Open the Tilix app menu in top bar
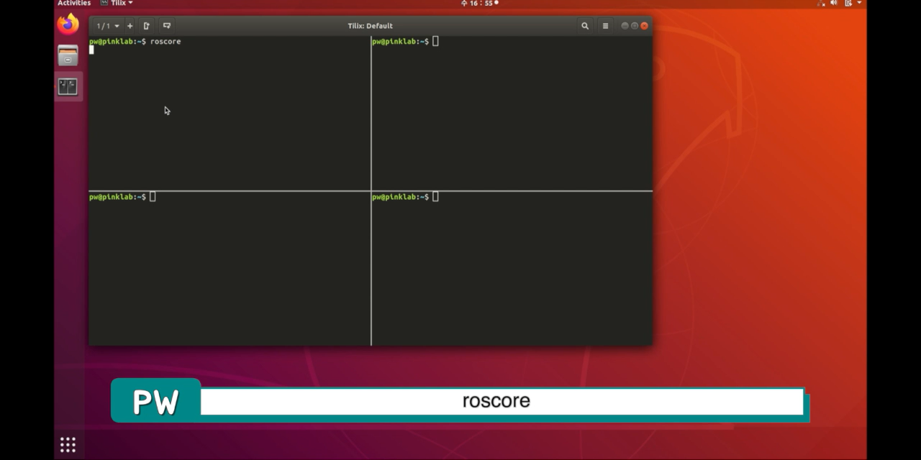 (117, 4)
